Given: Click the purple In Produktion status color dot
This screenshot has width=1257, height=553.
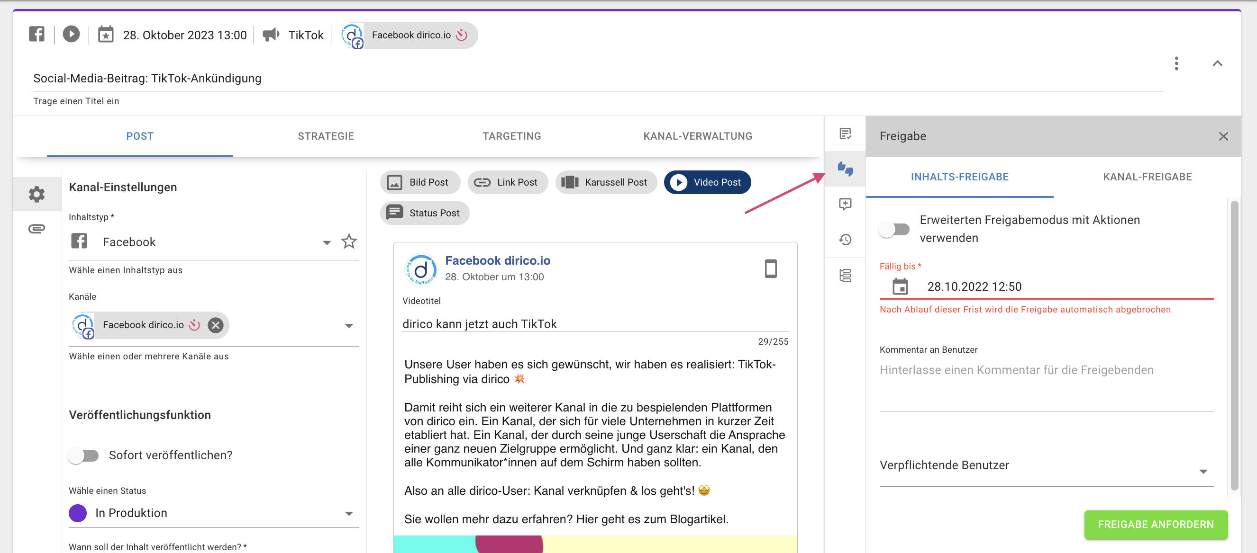Looking at the screenshot, I should [78, 513].
